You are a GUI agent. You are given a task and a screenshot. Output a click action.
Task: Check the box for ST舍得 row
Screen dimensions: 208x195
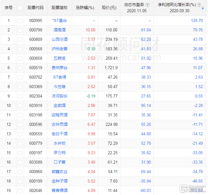20,77
